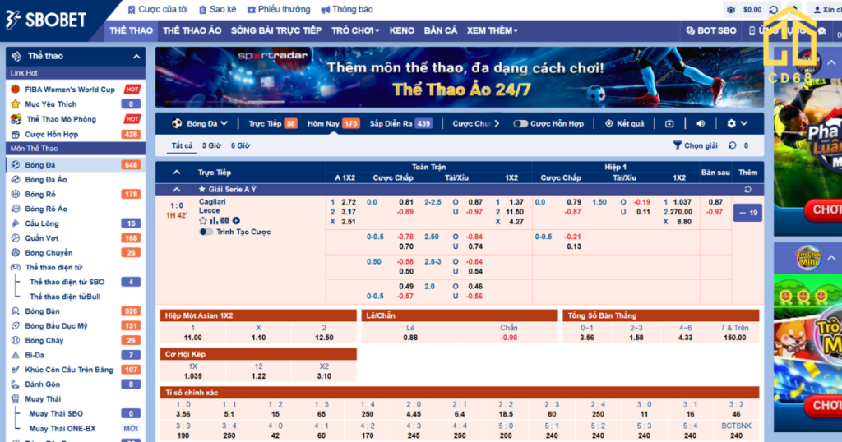
Task: Select Bóng Đá football icon in sidebar
Action: [x=16, y=165]
